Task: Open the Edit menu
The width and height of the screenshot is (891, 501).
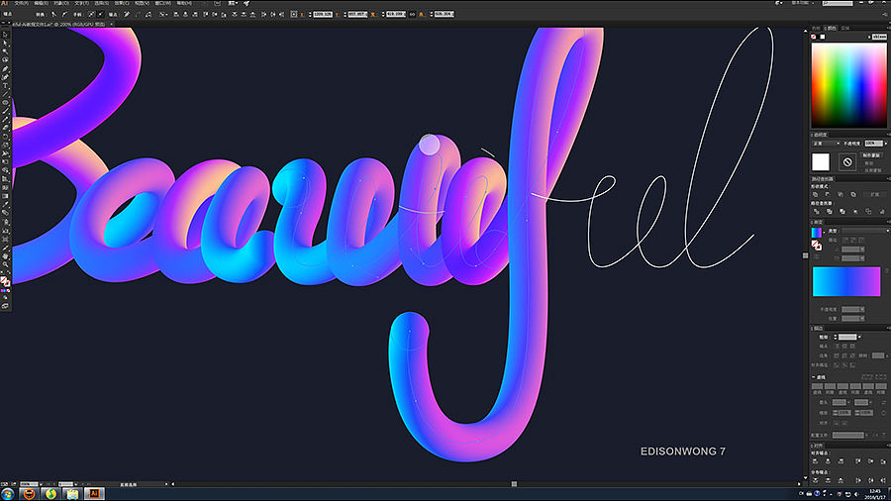Action: [41, 3]
